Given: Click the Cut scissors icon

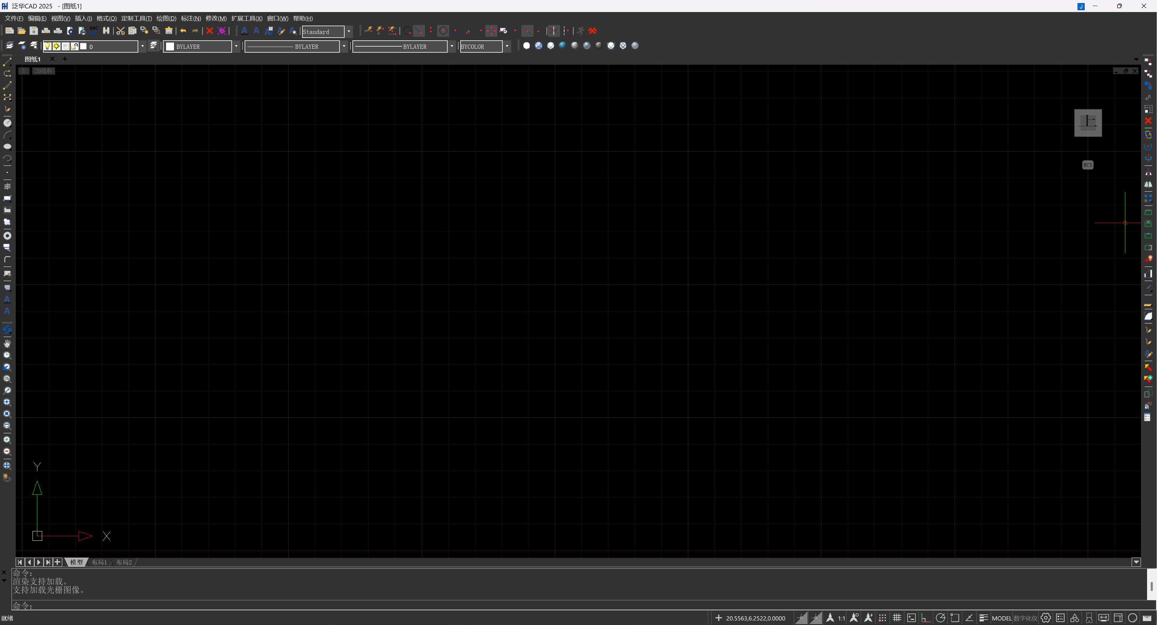Looking at the screenshot, I should click(x=120, y=31).
